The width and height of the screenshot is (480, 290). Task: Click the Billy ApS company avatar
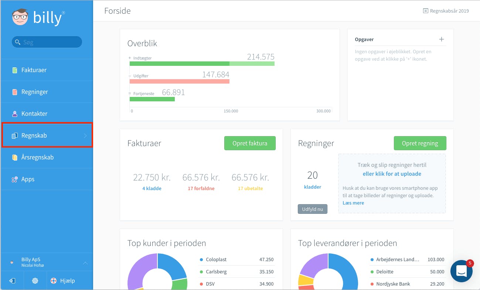[x=12, y=262]
